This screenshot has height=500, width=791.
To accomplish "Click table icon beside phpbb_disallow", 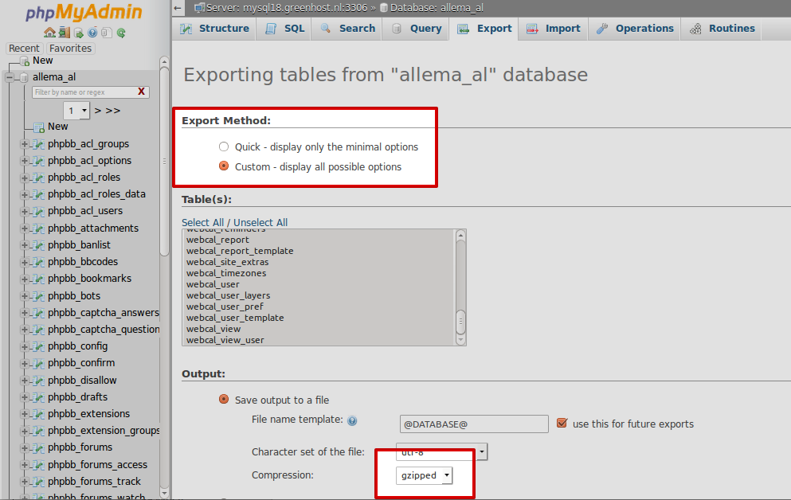I will click(37, 381).
